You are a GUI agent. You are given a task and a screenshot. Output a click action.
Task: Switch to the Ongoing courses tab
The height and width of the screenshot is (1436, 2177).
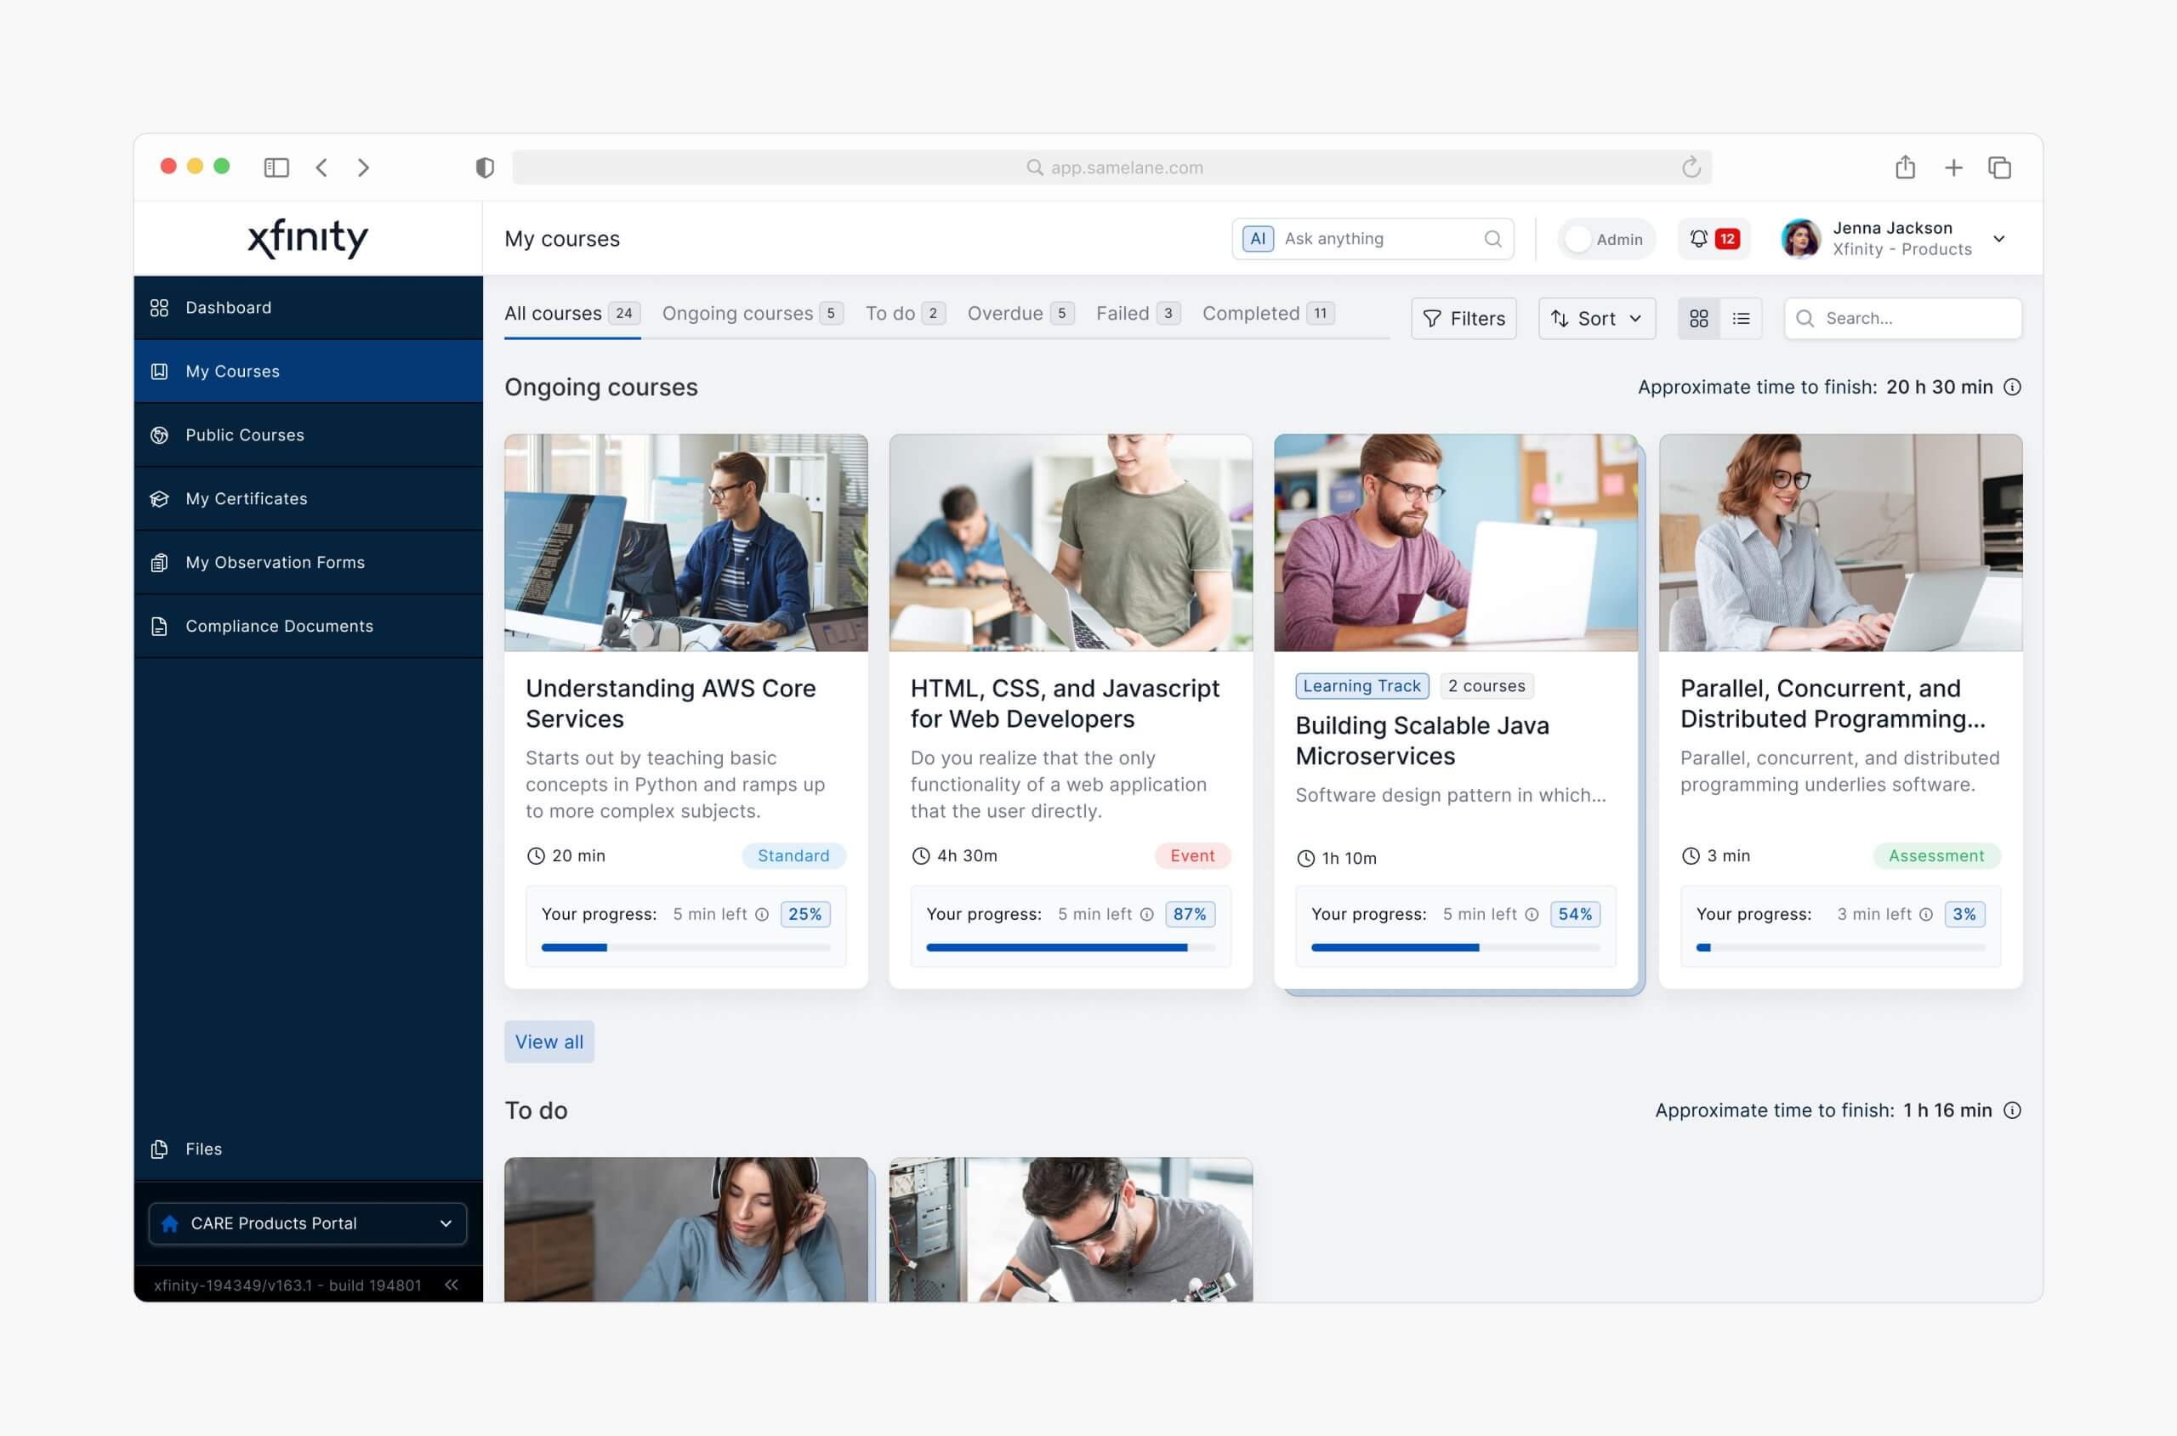753,313
